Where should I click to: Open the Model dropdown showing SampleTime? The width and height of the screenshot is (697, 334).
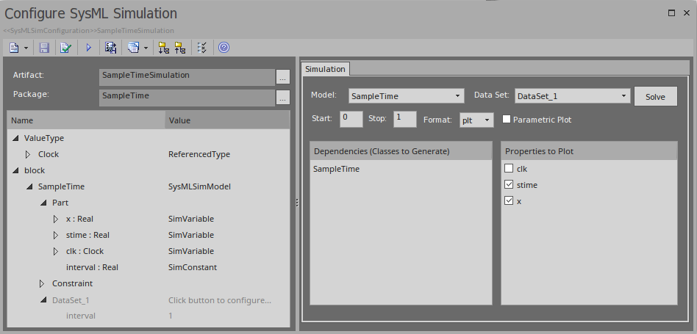point(406,96)
